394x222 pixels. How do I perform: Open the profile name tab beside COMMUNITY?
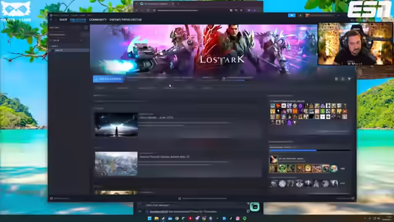(126, 20)
